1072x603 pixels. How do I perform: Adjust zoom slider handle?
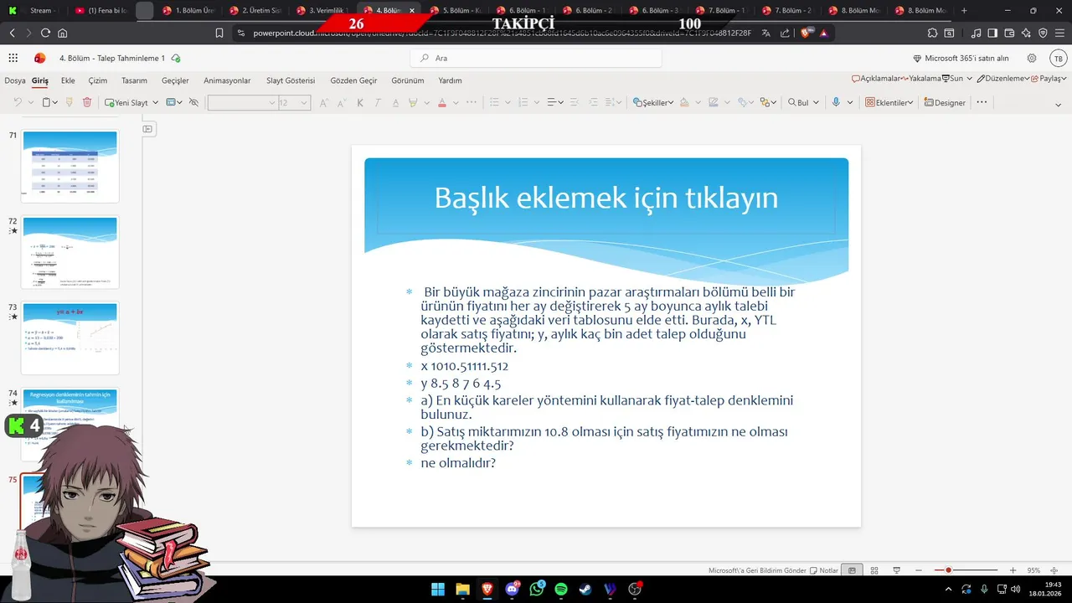tap(948, 570)
